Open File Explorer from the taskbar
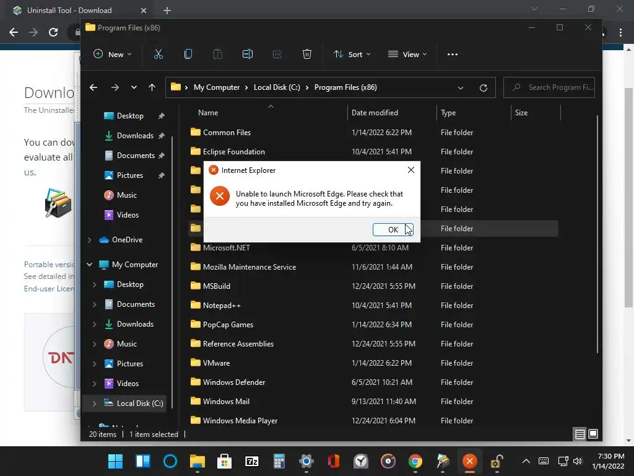The width and height of the screenshot is (634, 476). coord(198,461)
